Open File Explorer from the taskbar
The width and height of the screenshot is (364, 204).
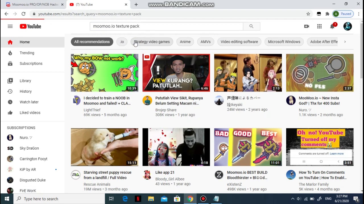[151, 199]
